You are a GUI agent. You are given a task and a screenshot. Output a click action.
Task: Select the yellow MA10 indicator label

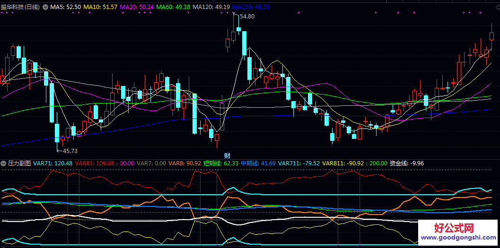coord(100,7)
